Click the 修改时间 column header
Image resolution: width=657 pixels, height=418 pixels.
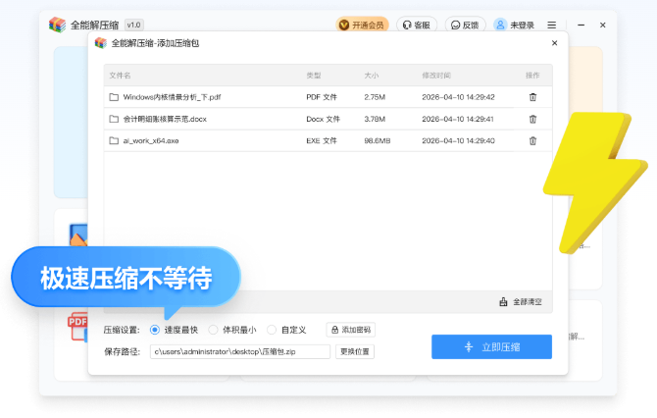pyautogui.click(x=436, y=76)
